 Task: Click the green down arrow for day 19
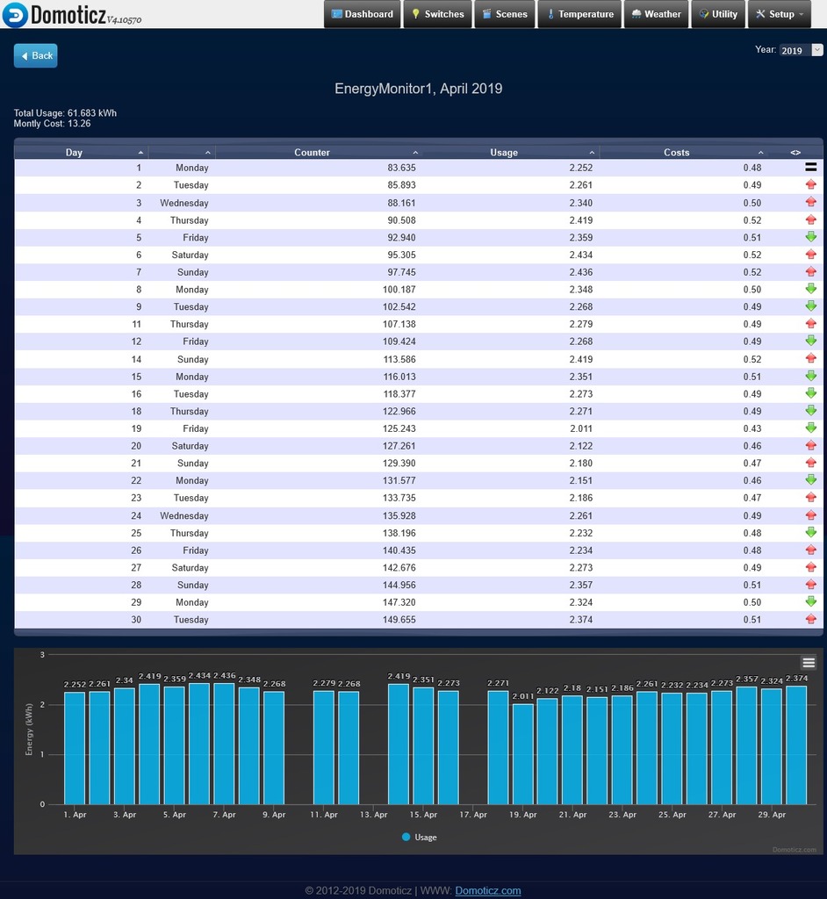point(810,428)
